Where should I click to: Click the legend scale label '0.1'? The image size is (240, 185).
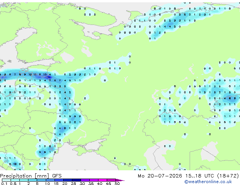[4, 183]
